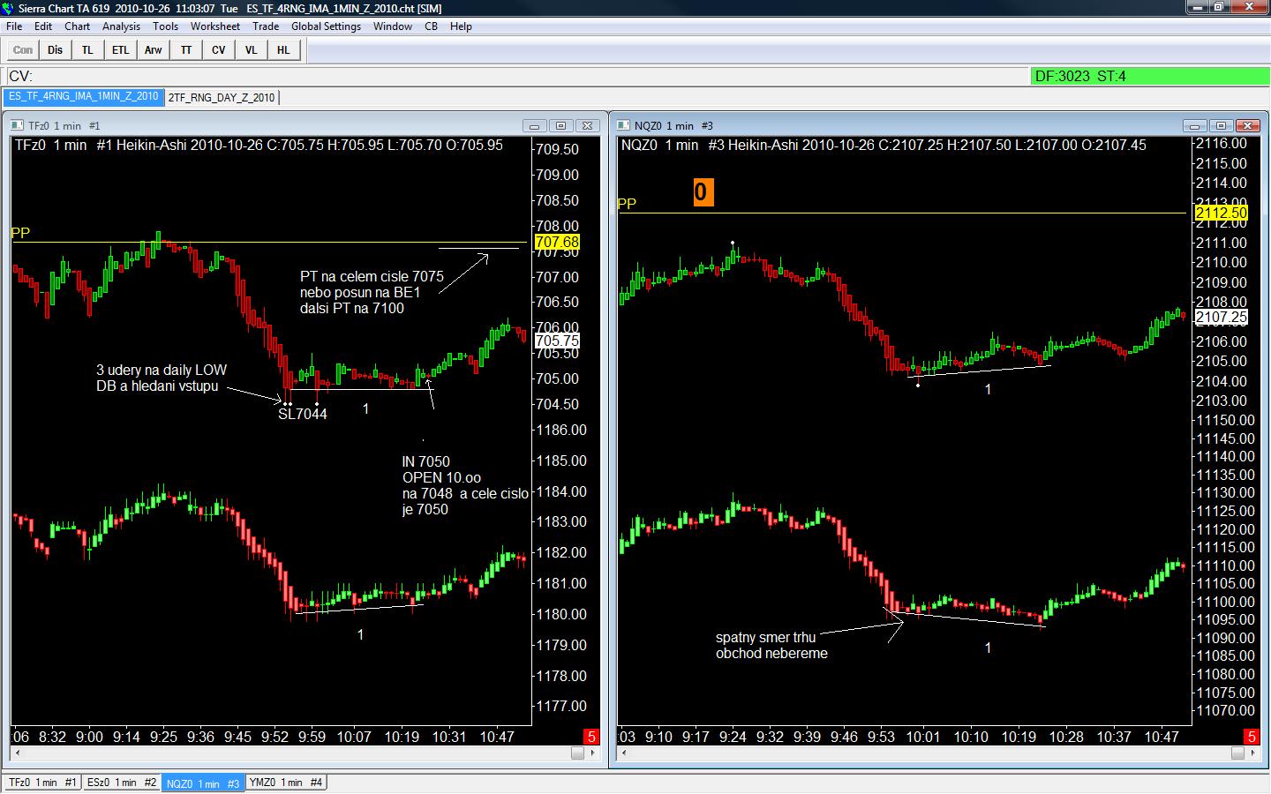Click the 705.75 last price label
The image size is (1271, 794).
(557, 341)
